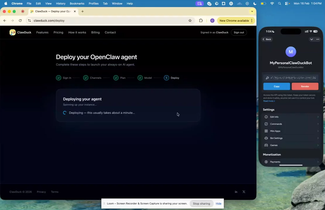325x210 pixels.
Task: Expand the Bot Settings row
Action: 290,138
